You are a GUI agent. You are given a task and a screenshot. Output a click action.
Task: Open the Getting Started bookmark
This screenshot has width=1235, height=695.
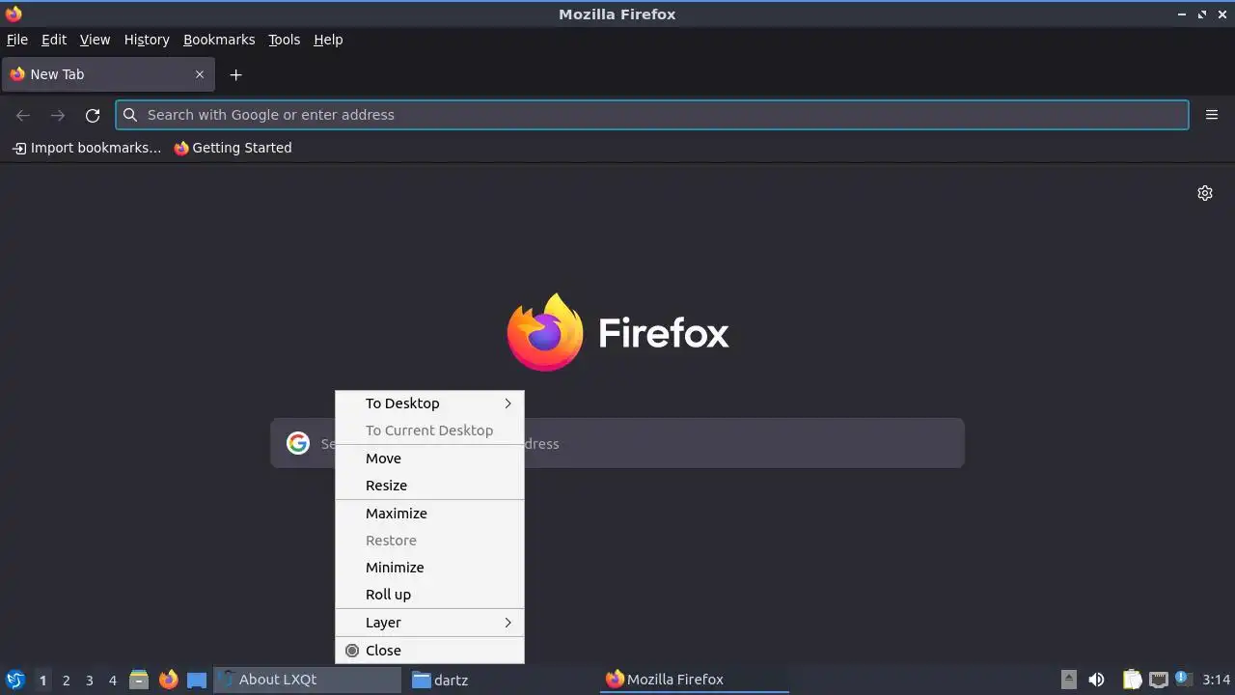233,148
